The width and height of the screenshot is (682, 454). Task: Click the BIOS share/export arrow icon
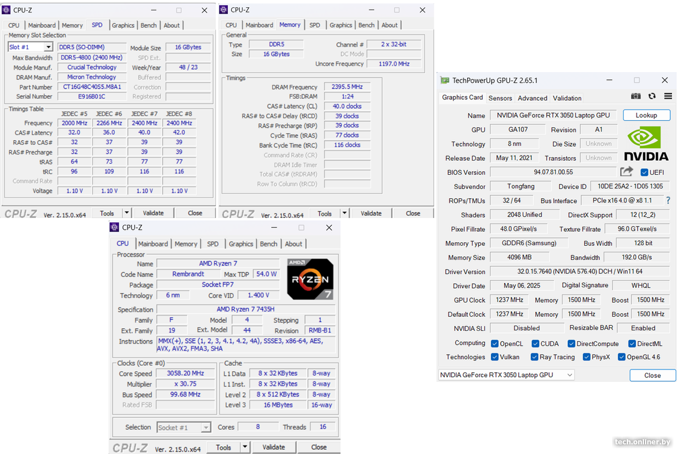pos(626,171)
